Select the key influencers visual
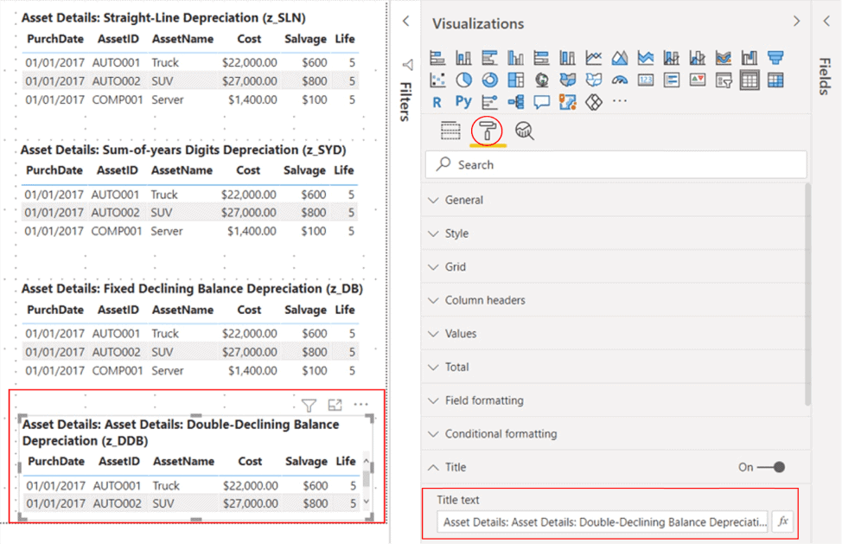Viewport: 842px width, 544px height. (x=489, y=102)
